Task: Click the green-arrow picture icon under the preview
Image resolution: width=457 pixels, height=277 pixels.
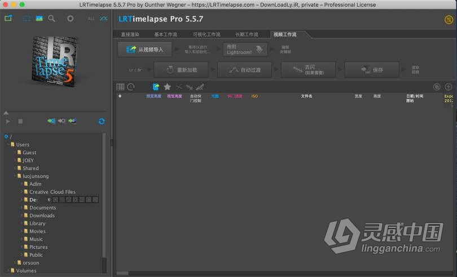Action: coord(72,121)
